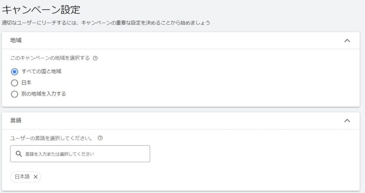Click the 日本 option label text
The image size is (365, 193).
coord(26,83)
